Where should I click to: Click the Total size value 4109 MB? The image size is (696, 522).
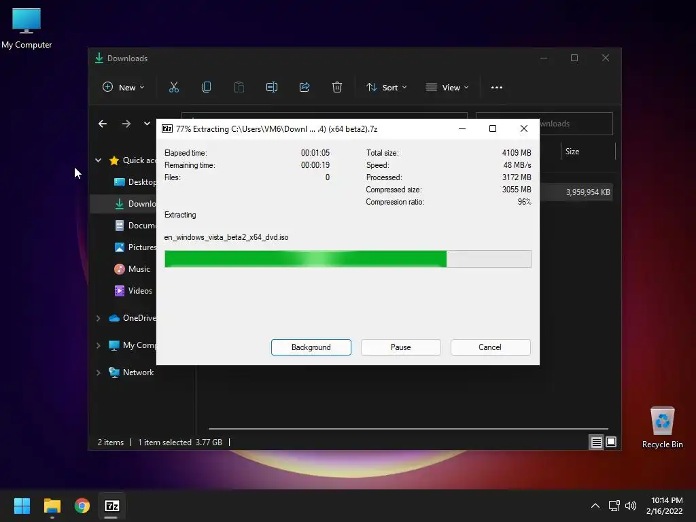[517, 153]
